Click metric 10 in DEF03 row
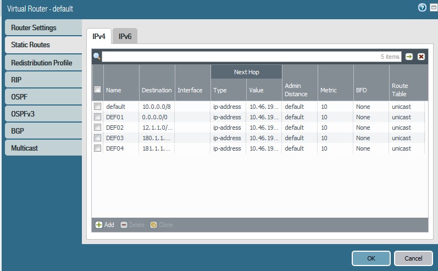 click(x=324, y=138)
